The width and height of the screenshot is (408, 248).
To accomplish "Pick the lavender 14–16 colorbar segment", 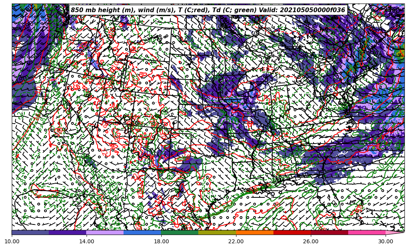I will [105, 232].
